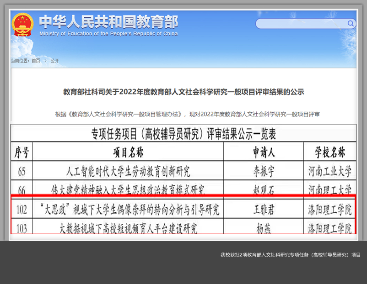Click the table title 专项任务项目 heading

coord(183,133)
